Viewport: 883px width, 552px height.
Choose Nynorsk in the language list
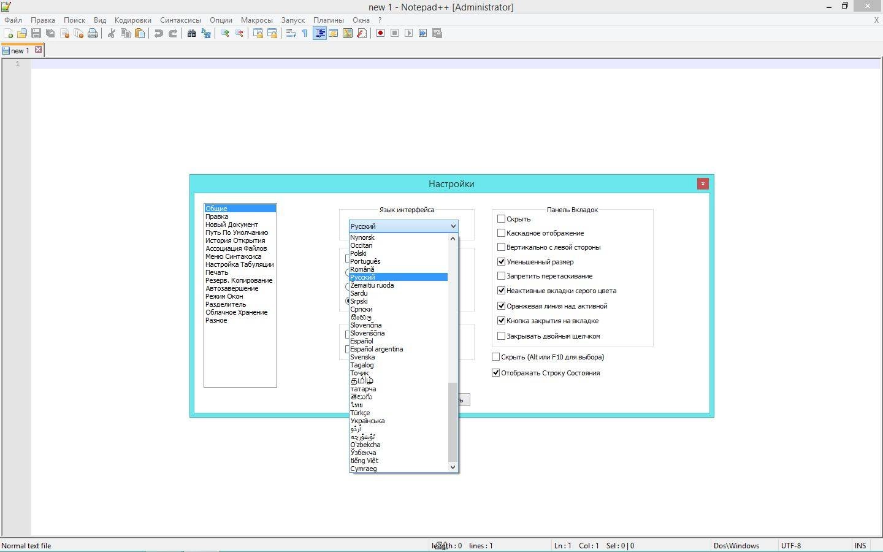pyautogui.click(x=399, y=237)
